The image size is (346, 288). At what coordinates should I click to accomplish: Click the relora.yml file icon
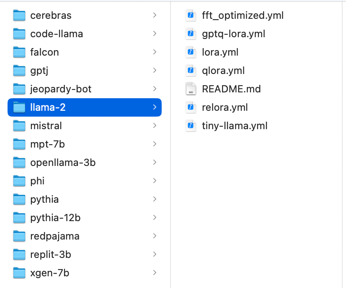[191, 107]
